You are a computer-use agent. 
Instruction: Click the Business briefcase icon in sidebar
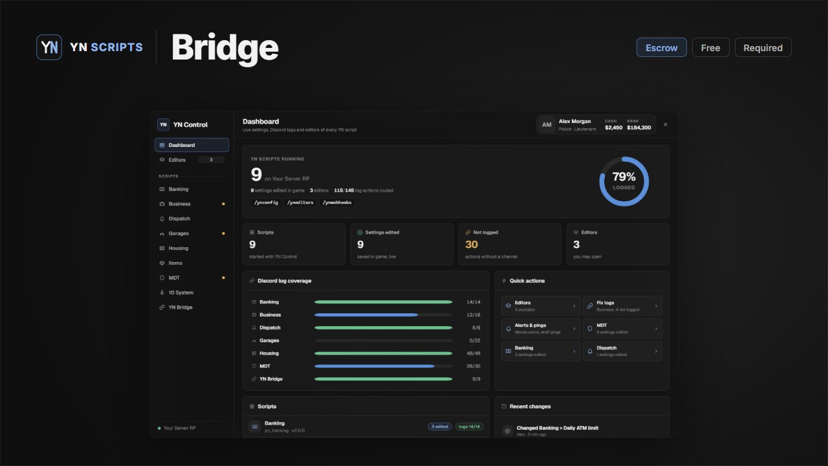pyautogui.click(x=162, y=204)
